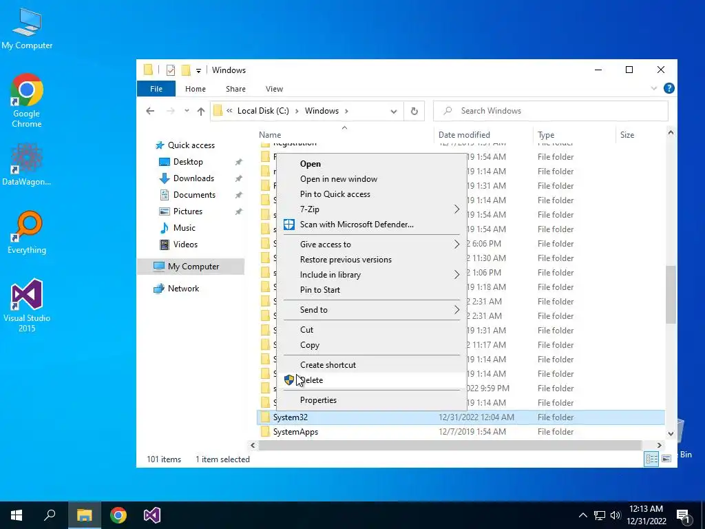Expand Give access to submenu
This screenshot has width=705, height=529.
(x=372, y=245)
